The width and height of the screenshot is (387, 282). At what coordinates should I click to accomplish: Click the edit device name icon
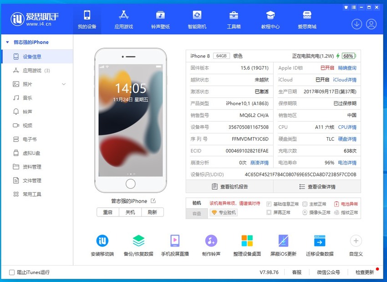point(153,201)
